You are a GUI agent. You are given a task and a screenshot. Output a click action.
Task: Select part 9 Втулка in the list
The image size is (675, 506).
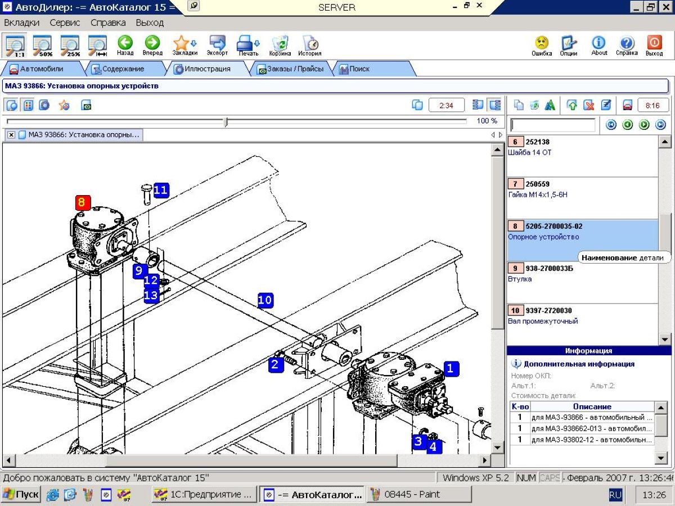pos(582,282)
